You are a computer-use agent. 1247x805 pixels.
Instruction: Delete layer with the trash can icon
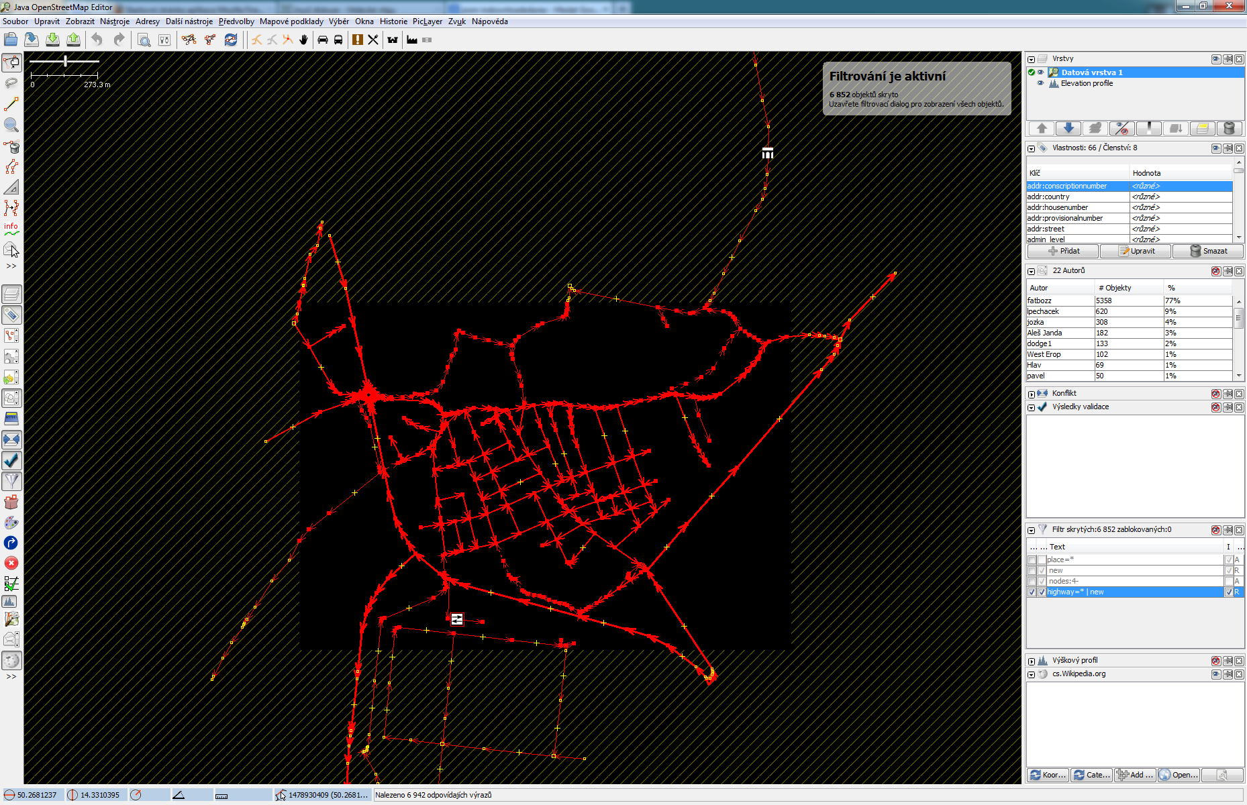click(x=1229, y=128)
